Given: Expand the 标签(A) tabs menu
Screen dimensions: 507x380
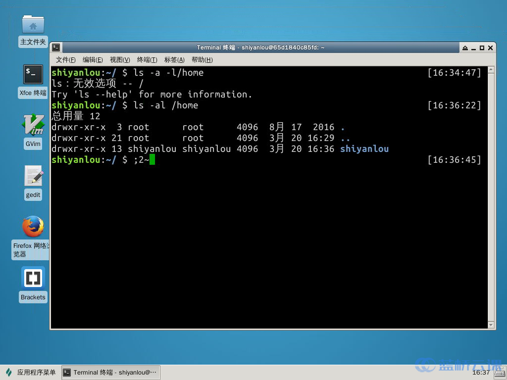Looking at the screenshot, I should 174,60.
